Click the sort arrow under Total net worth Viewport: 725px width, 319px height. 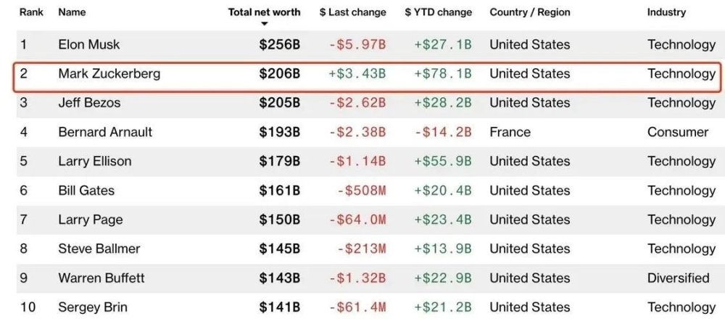[x=265, y=24]
